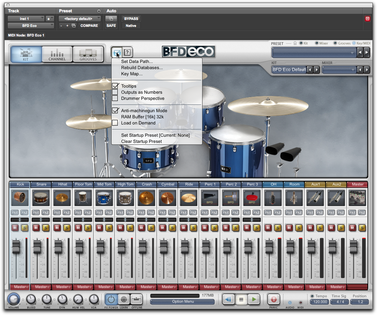The height and width of the screenshot is (315, 377).
Task: Open the Kit page view
Action: 26,54
